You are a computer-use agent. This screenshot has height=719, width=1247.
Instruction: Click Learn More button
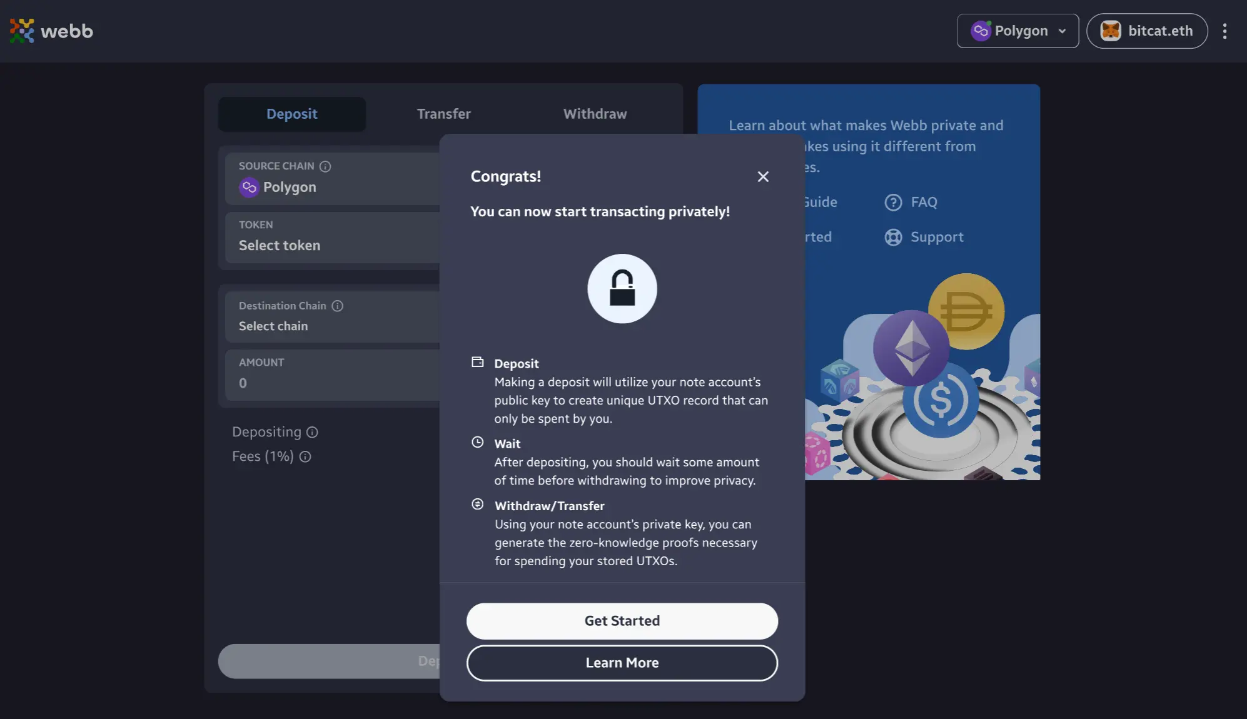coord(622,663)
